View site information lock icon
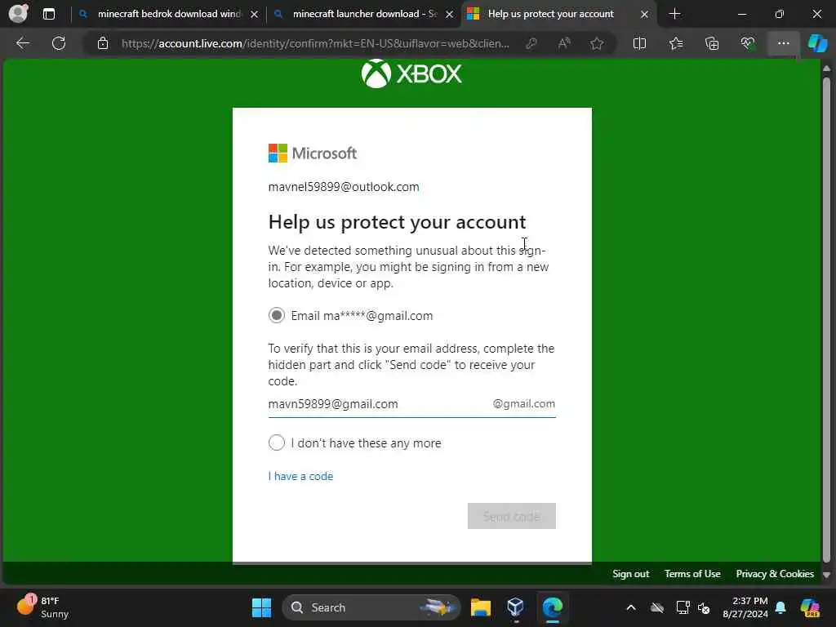This screenshot has height=627, width=836. pos(103,43)
